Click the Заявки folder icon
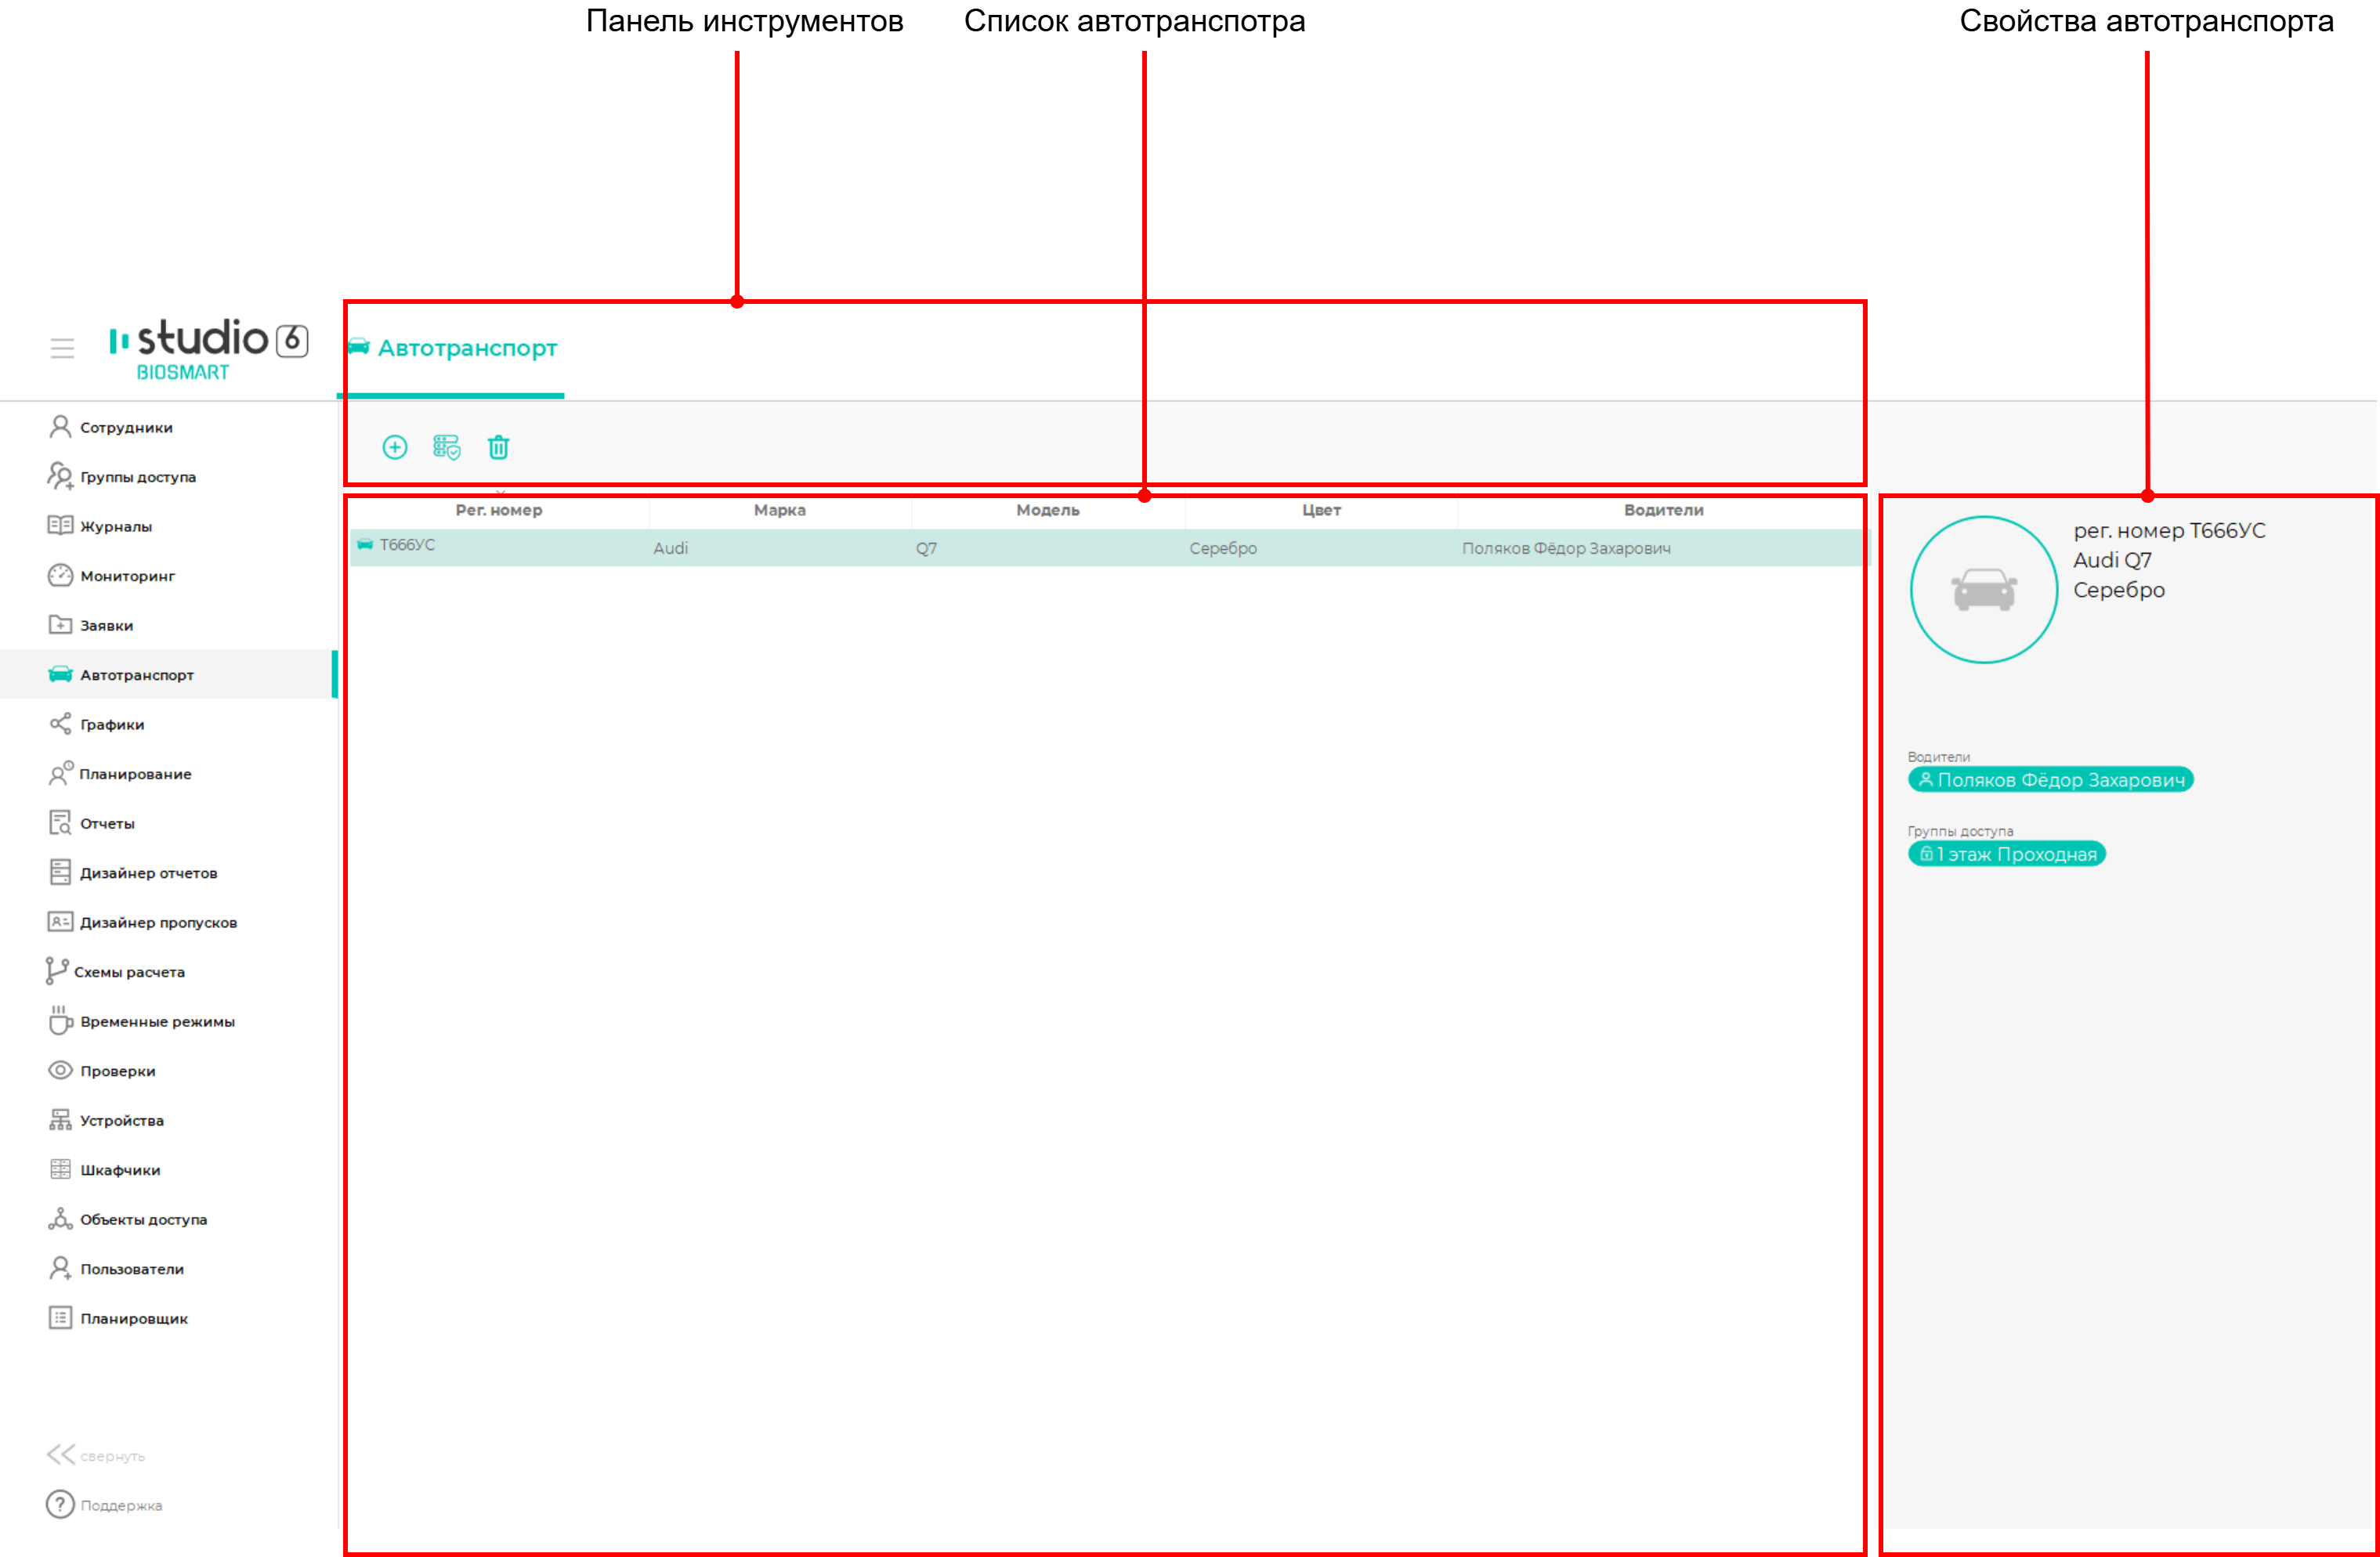Viewport: 2380px width, 1557px height. tap(60, 625)
